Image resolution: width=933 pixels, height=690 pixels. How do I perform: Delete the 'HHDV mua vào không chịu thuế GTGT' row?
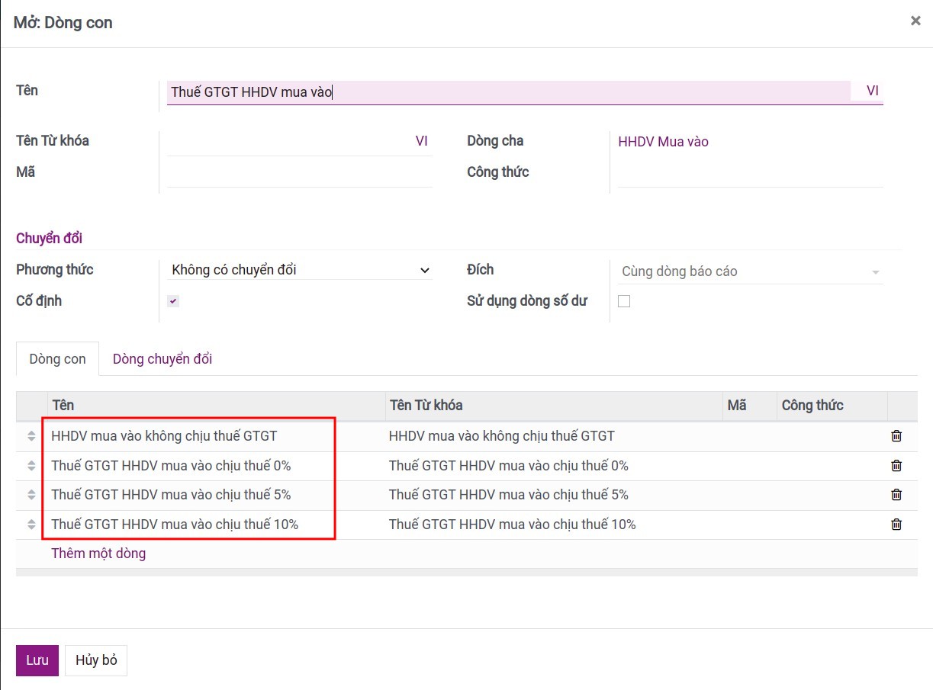(896, 436)
